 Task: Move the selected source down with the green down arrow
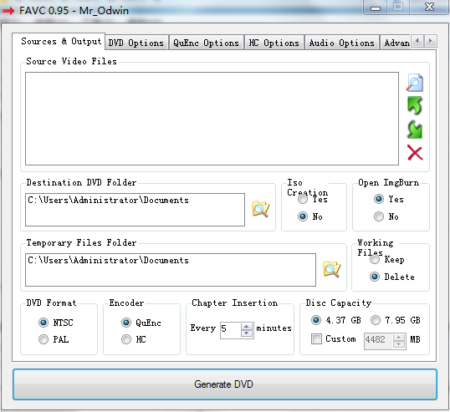click(414, 130)
